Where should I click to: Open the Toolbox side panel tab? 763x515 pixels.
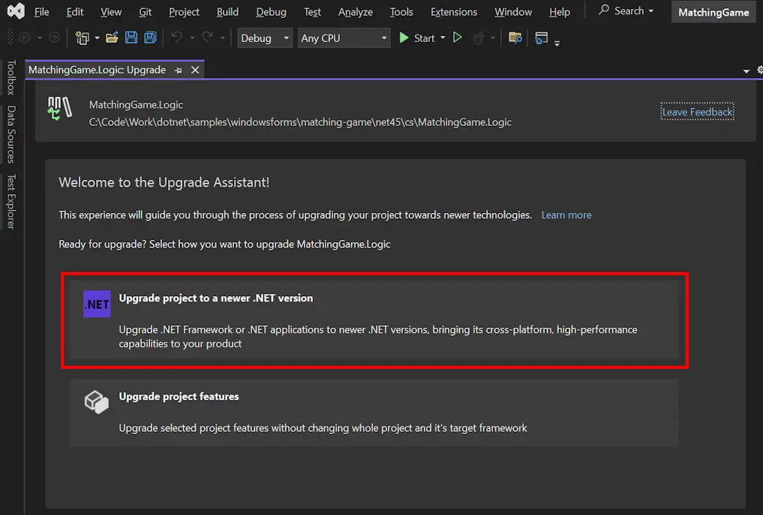(x=11, y=78)
